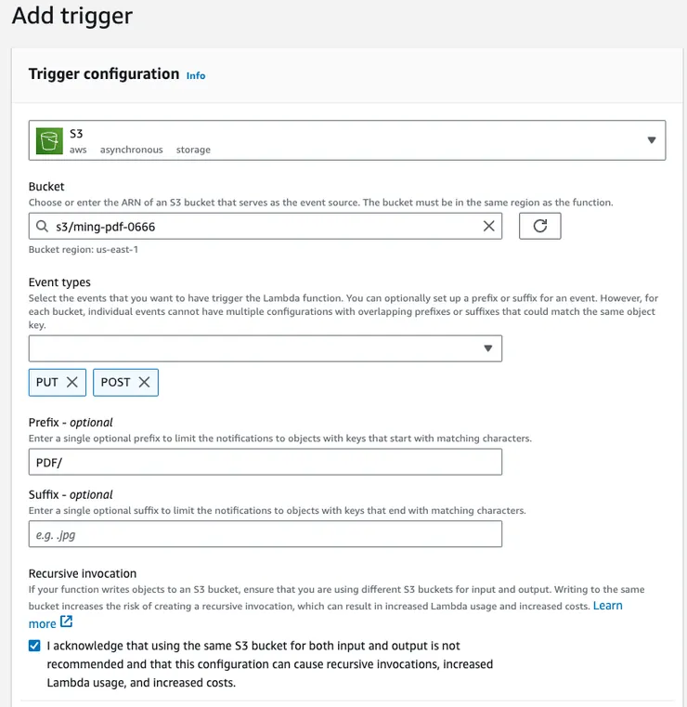Toggle the recursive invocation acknowledgment checkbox
This screenshot has height=707, width=687.
[34, 646]
